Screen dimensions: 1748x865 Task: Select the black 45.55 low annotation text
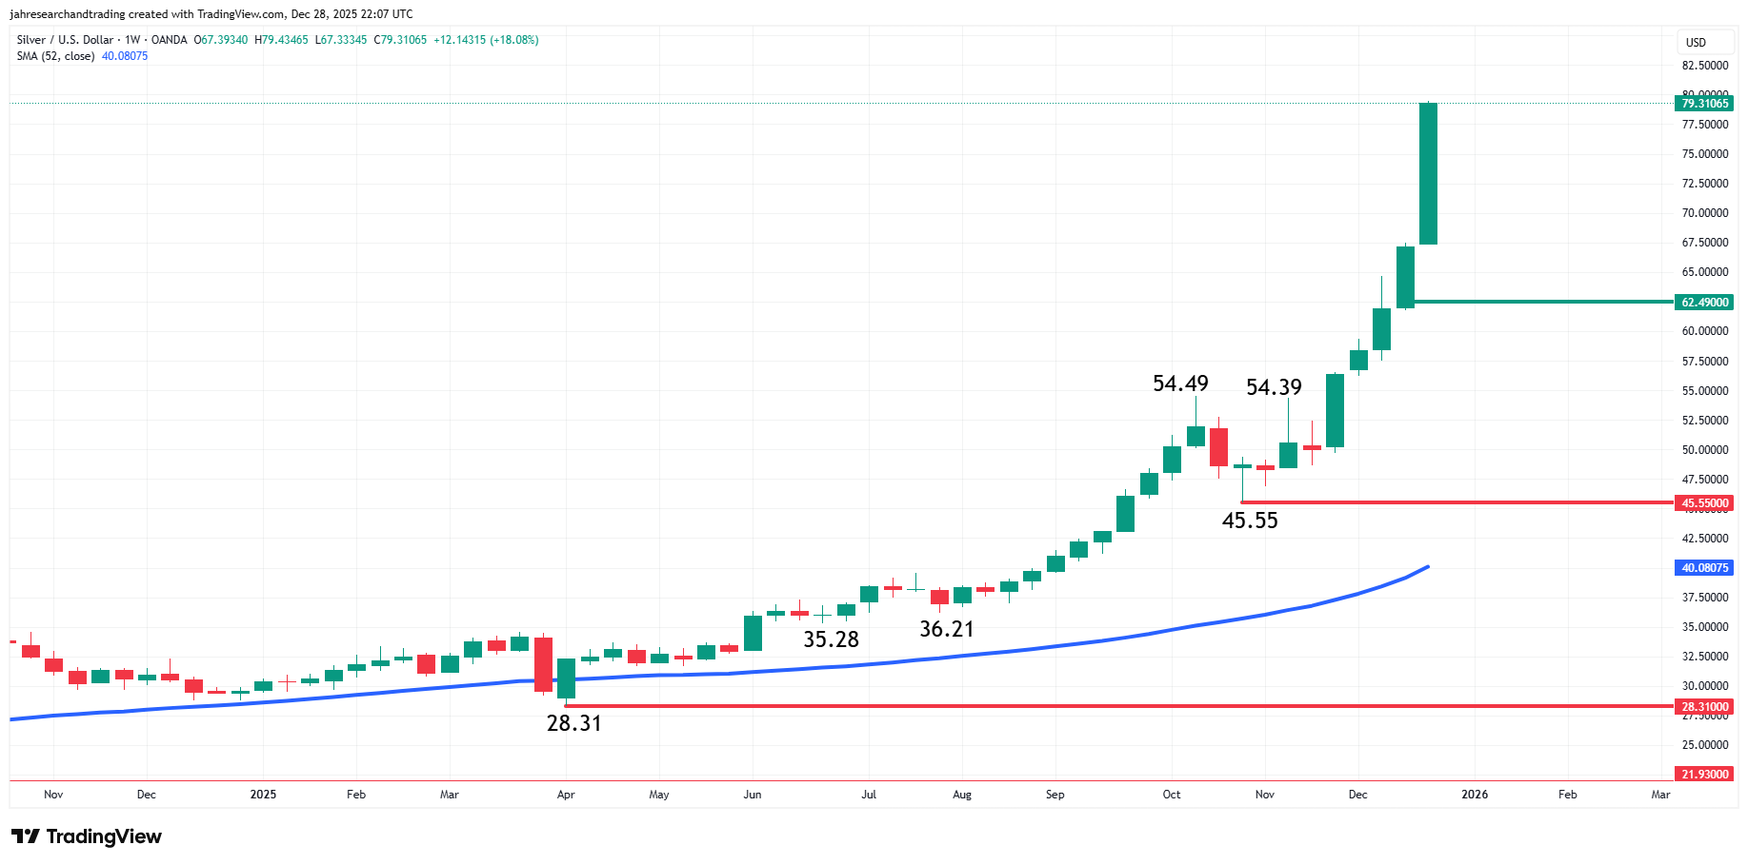pos(1250,521)
